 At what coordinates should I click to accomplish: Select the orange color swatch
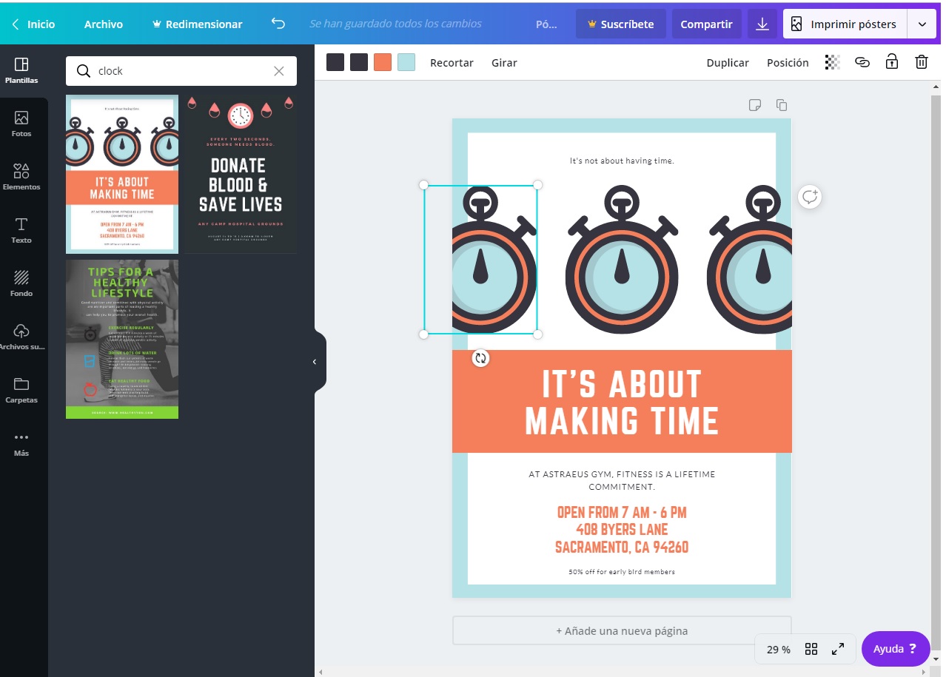(x=383, y=62)
